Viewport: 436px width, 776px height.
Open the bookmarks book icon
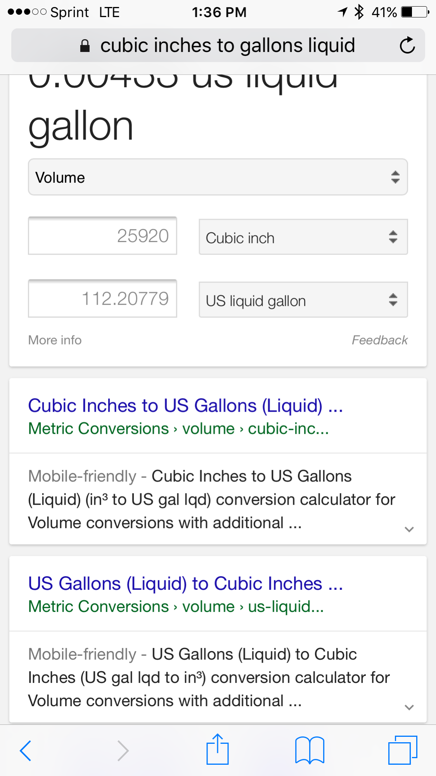(310, 750)
